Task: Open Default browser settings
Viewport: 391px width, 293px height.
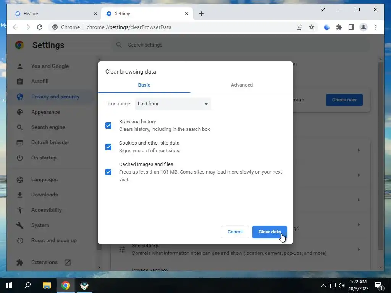Action: 50,143
